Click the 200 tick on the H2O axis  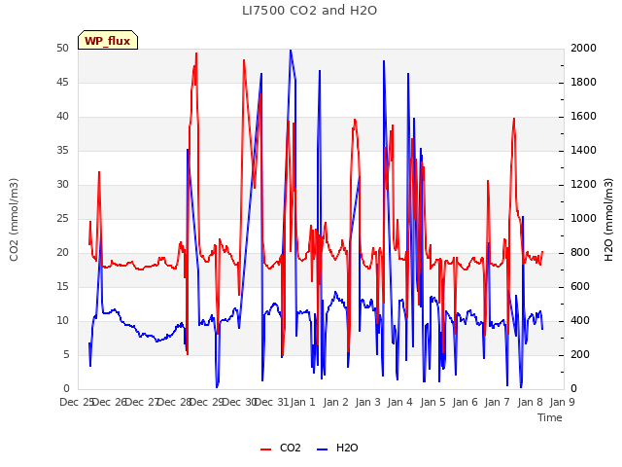(580, 354)
